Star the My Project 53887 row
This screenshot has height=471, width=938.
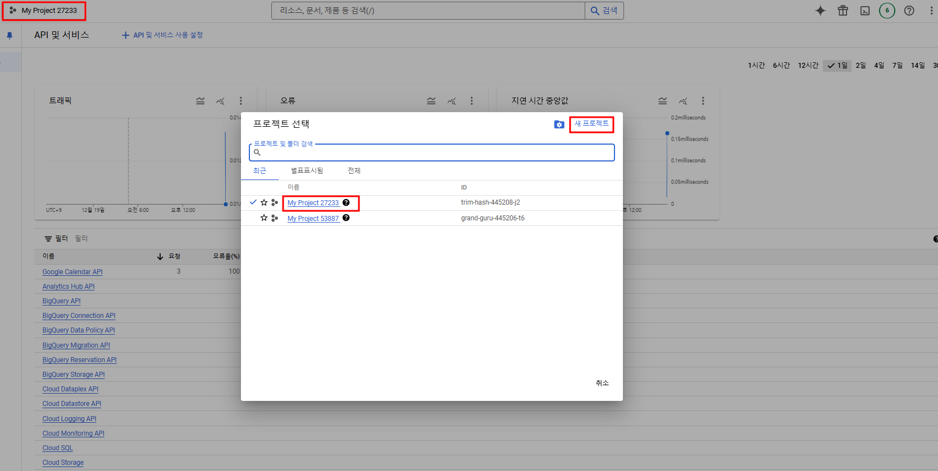264,218
